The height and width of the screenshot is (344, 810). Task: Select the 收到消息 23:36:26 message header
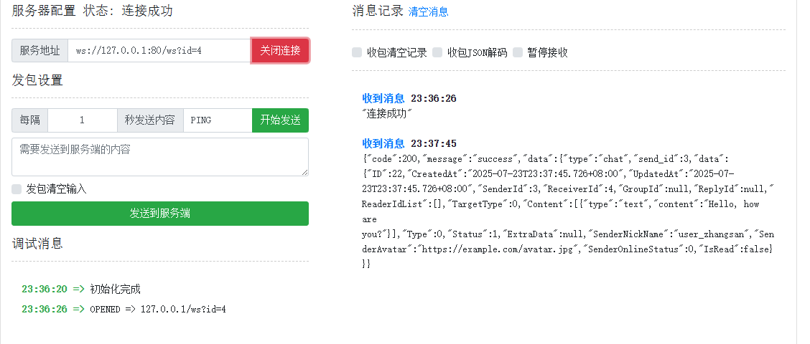(x=409, y=98)
